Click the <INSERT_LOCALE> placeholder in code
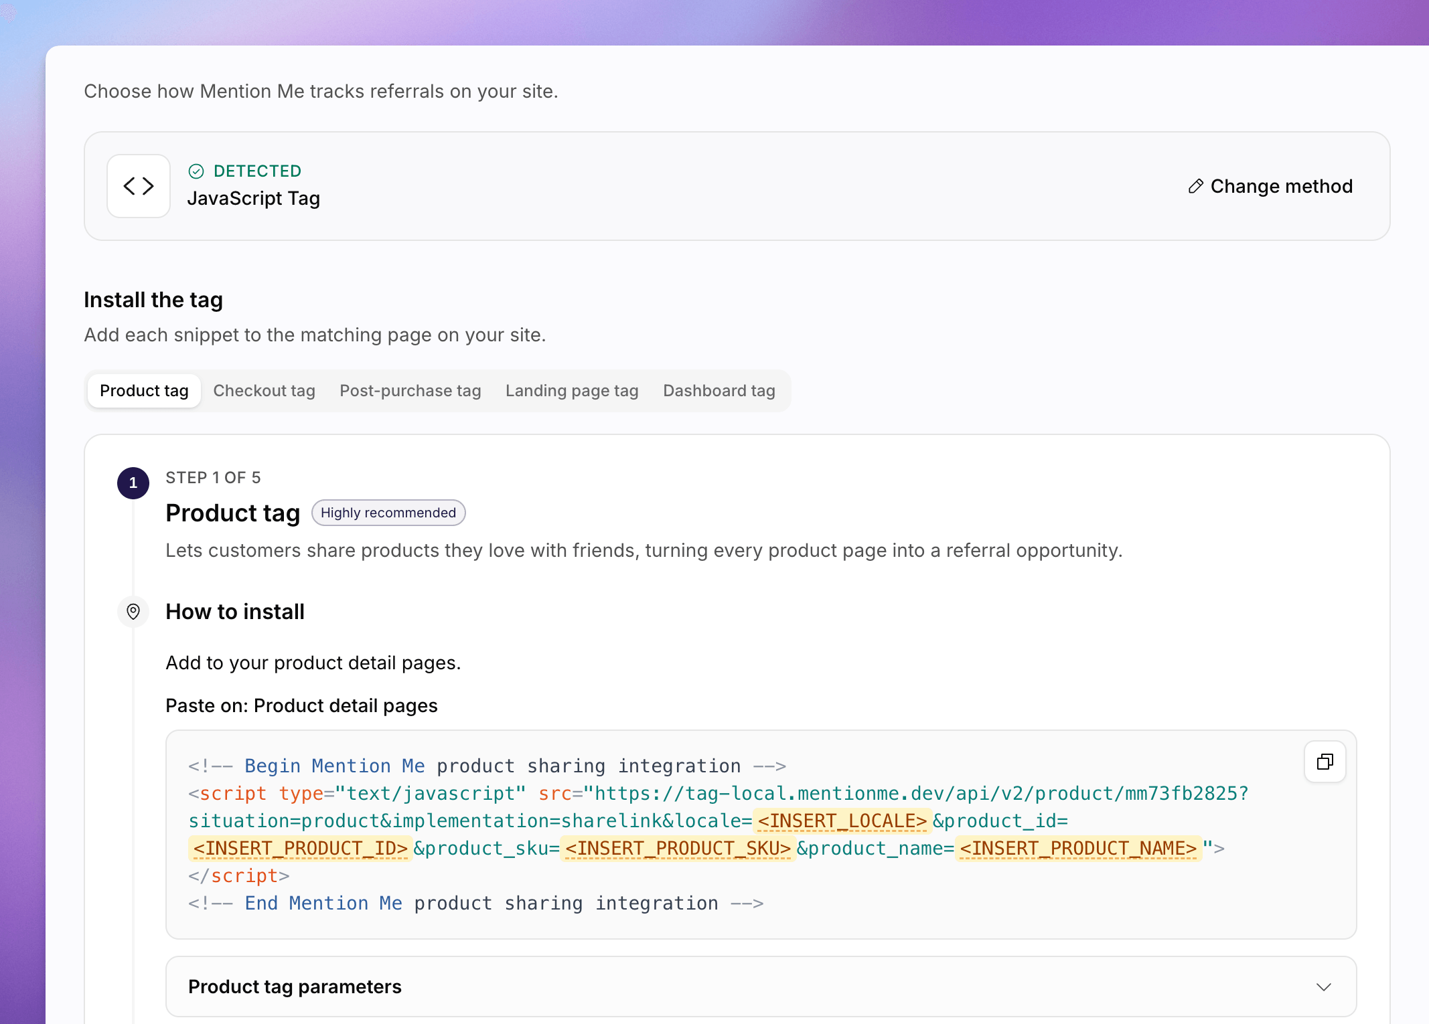1429x1024 pixels. pyautogui.click(x=842, y=821)
